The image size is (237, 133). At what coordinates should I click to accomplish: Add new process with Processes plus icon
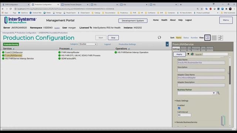[x=71, y=49]
